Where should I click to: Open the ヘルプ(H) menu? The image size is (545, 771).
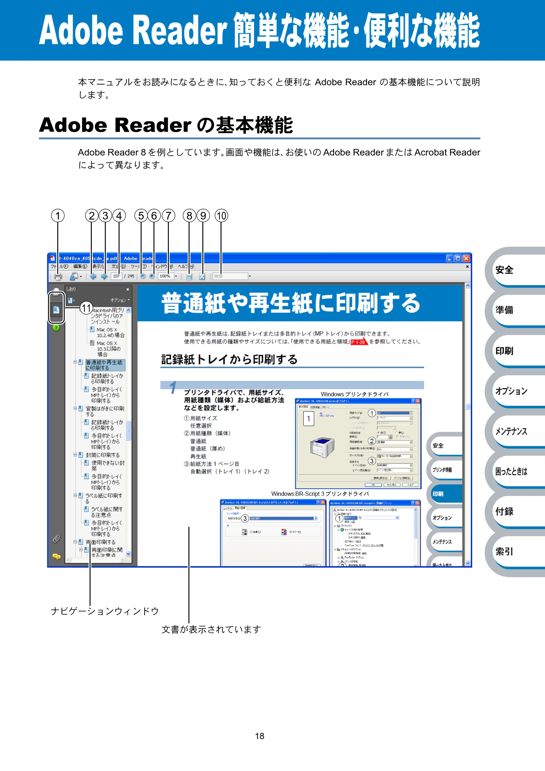186,266
